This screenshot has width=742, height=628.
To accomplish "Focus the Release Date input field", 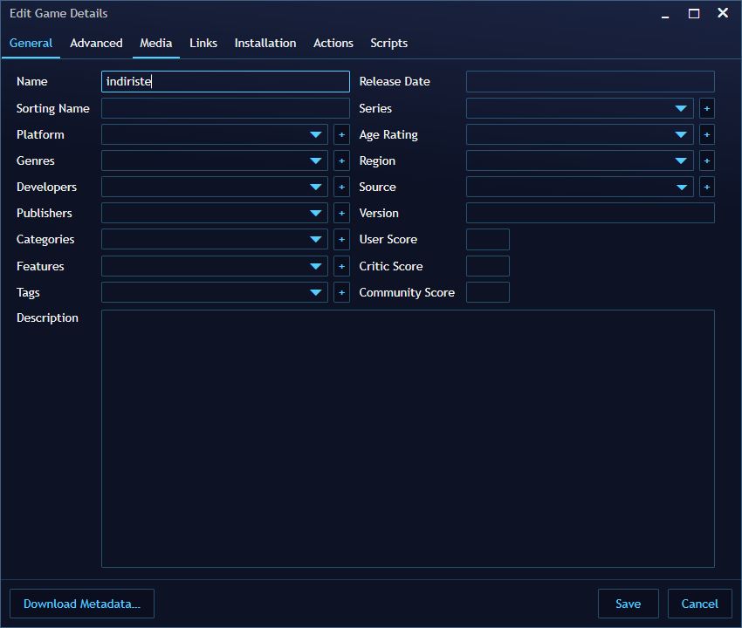I will pos(590,81).
